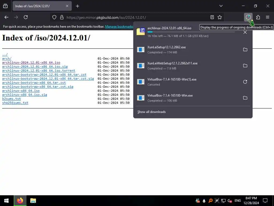The width and height of the screenshot is (274, 206).
Task: Open archlinux-bootstrap-2024.12.01-x86_64.tar.zst link
Action: tap(44, 75)
